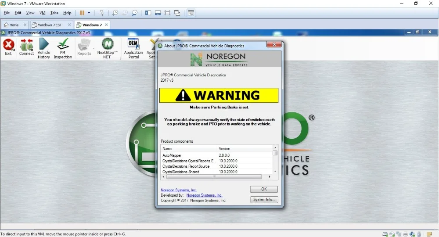Viewport: 439px width, 237px height.
Task: Open the VM menu
Action: [42, 13]
